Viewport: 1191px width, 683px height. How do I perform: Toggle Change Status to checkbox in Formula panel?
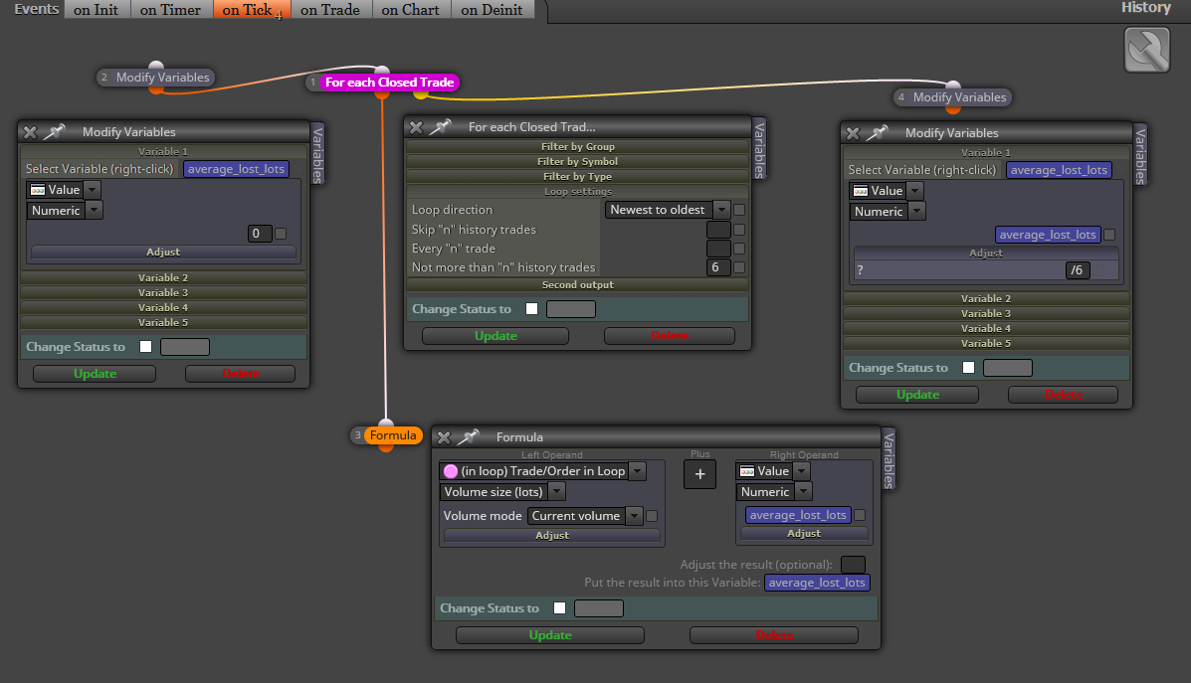[x=560, y=607]
